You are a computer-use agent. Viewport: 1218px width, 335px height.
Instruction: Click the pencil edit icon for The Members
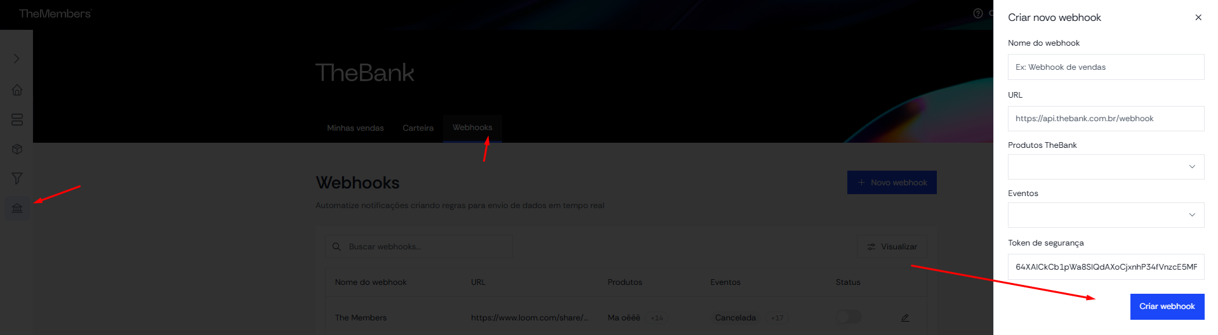pos(905,317)
